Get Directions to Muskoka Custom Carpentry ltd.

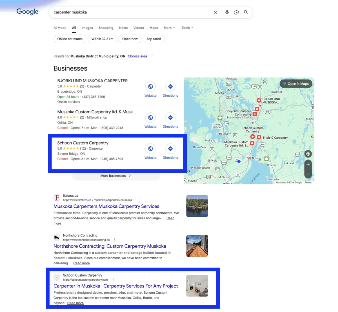(170, 118)
